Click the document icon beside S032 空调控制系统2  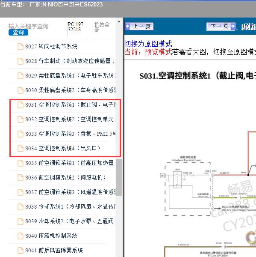tap(21, 120)
